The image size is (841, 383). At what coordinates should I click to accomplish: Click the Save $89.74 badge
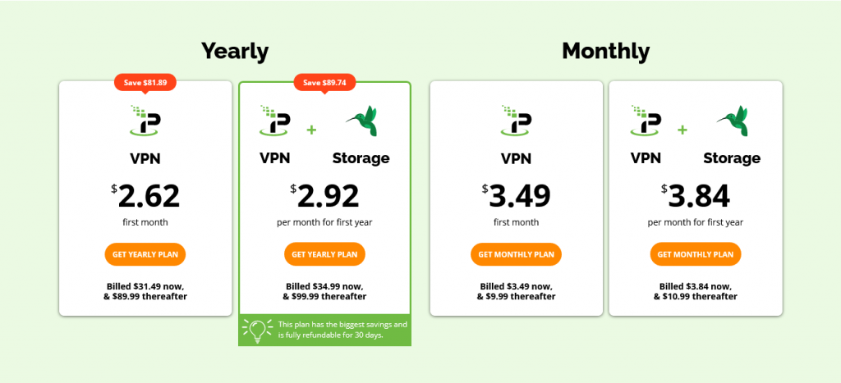324,83
